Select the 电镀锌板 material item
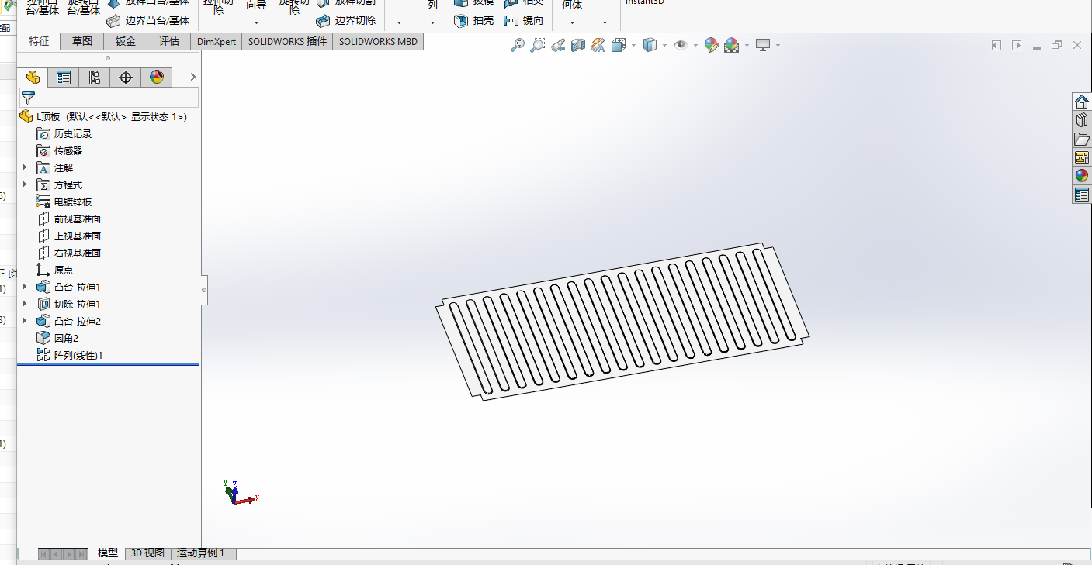This screenshot has width=1092, height=565. pos(64,202)
